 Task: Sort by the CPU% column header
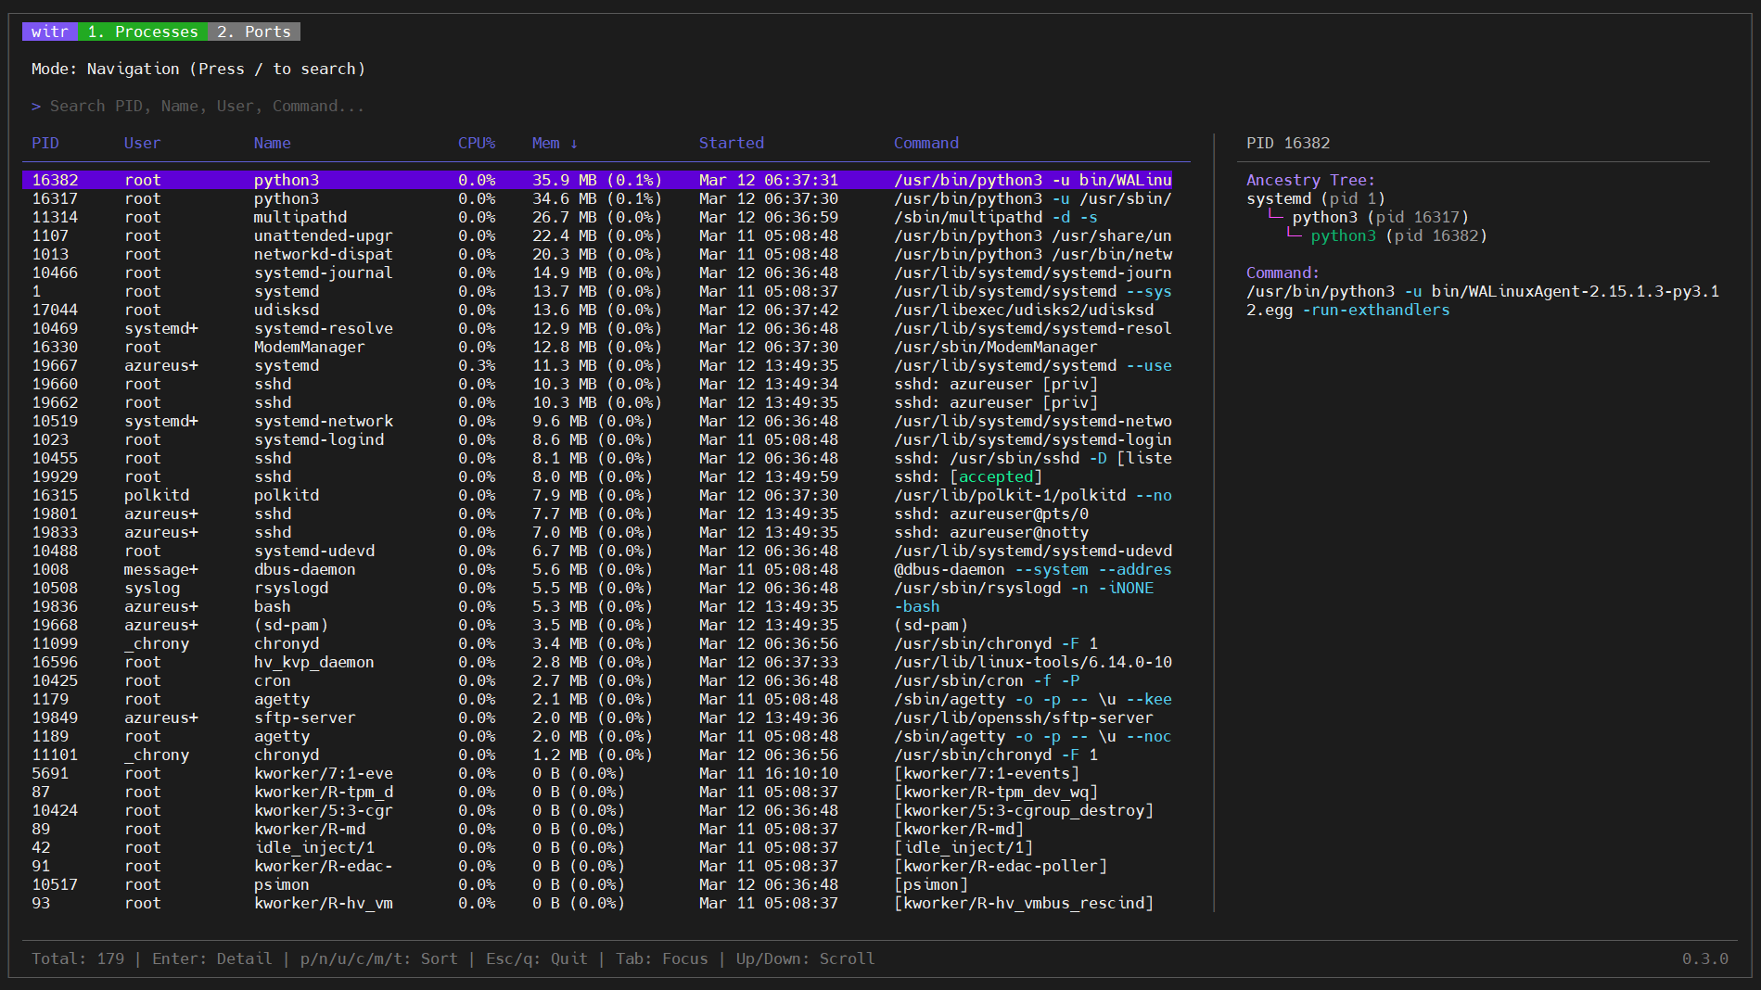click(477, 143)
